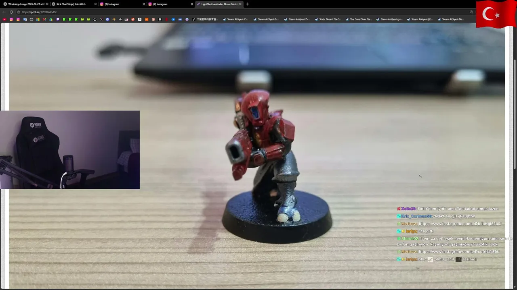Select the LightShot tarafından Ekran Görüntüsü tab
This screenshot has height=290, width=517.
(219, 4)
